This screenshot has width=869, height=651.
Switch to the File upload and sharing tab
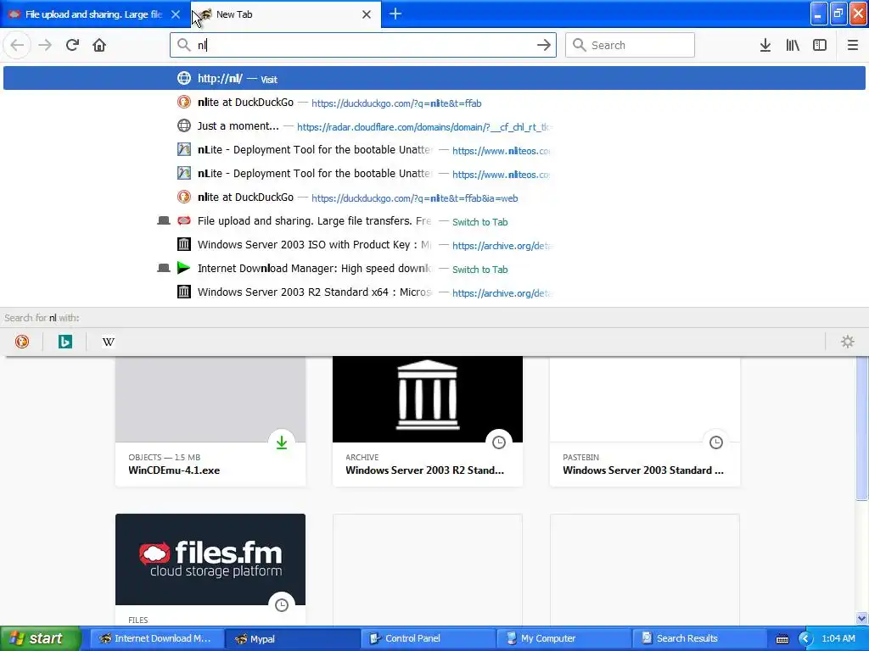(x=95, y=14)
